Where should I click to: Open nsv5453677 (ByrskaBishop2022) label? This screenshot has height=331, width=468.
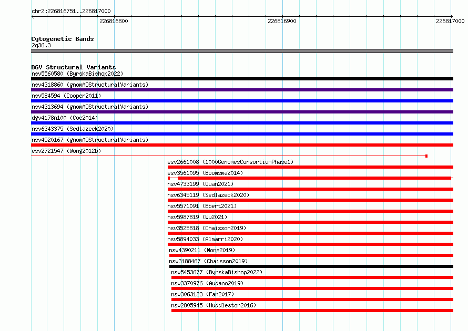coord(217,272)
